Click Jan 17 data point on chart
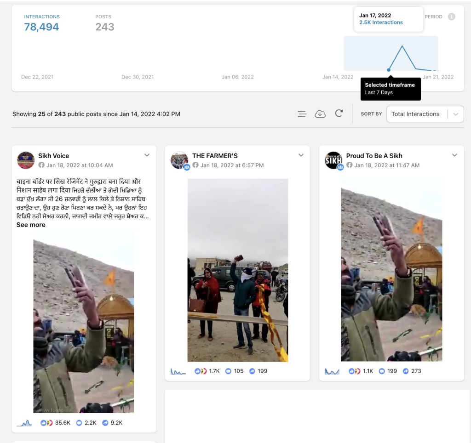The width and height of the screenshot is (471, 443). [389, 70]
